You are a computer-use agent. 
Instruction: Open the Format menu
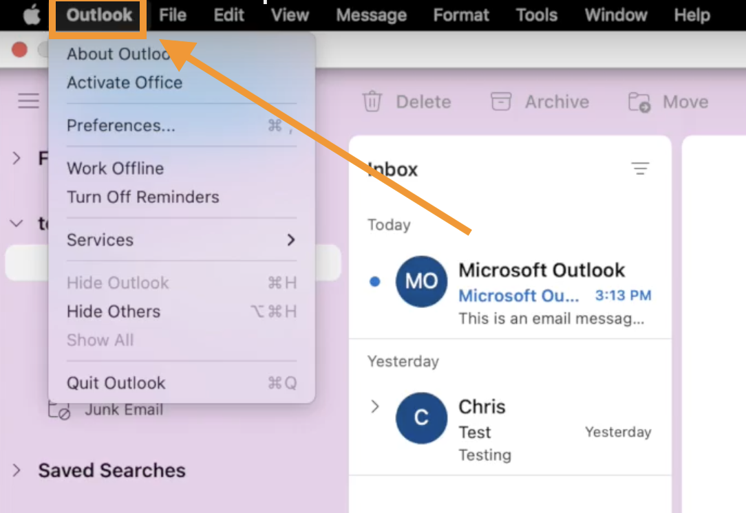[461, 15]
